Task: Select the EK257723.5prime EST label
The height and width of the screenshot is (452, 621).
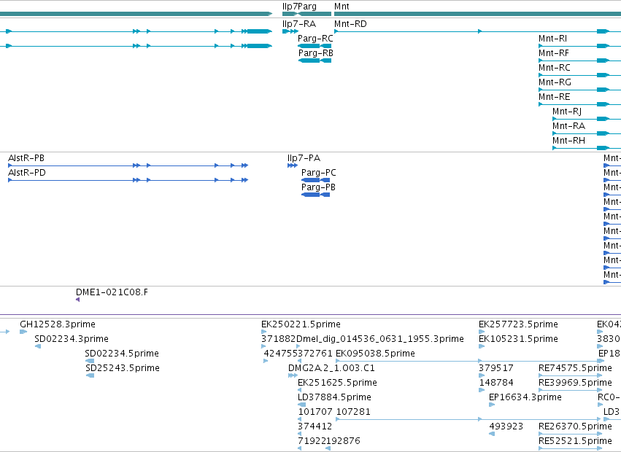Action: click(518, 324)
